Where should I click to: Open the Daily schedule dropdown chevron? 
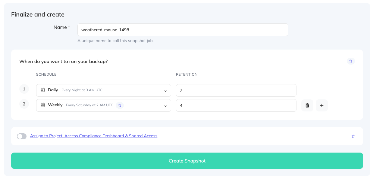[x=165, y=90]
